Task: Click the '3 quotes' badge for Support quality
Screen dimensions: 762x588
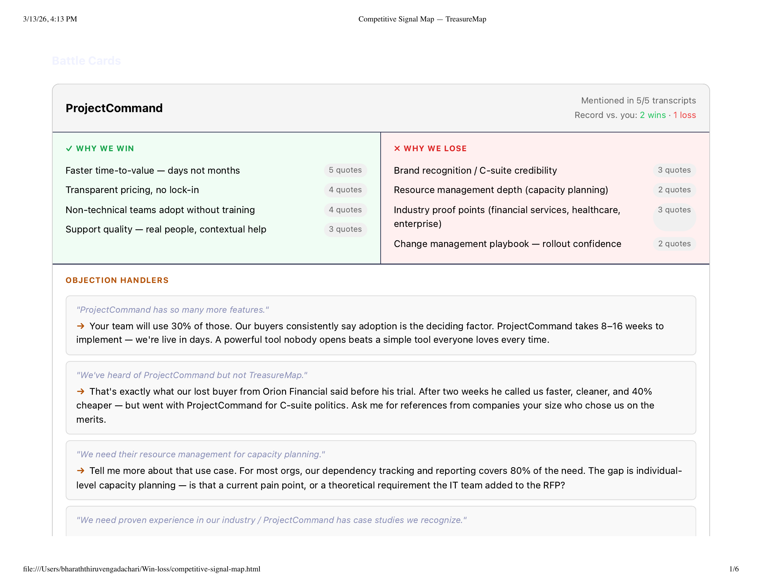Action: click(345, 229)
